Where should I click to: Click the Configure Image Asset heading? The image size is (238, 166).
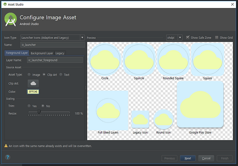pyautogui.click(x=48, y=17)
